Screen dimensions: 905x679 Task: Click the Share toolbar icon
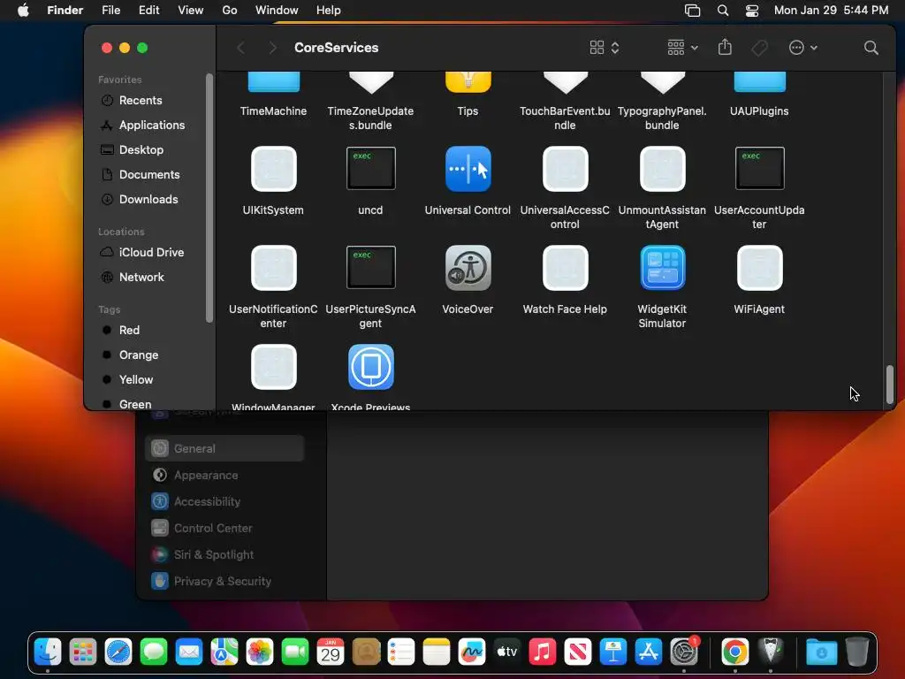[x=725, y=48]
